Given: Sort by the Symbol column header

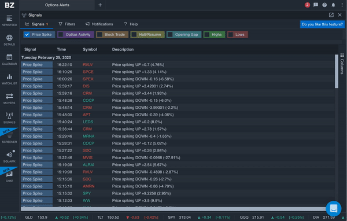Looking at the screenshot, I should click(90, 49).
